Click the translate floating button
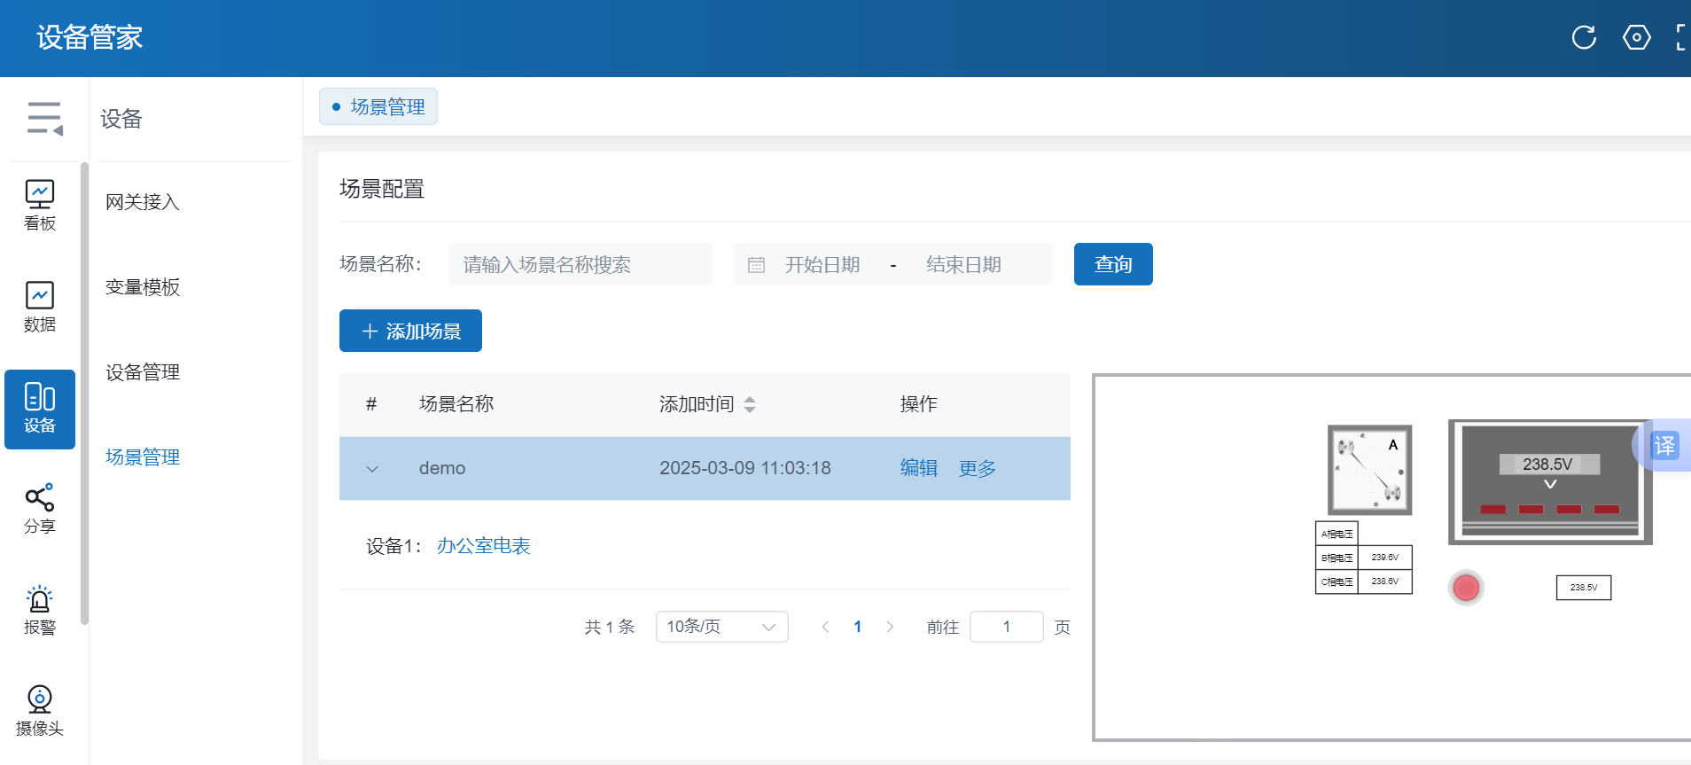Screen dimensions: 1691x765 (1664, 445)
